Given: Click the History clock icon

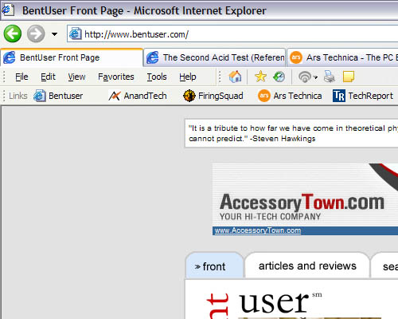Looking at the screenshot, I should [279, 77].
